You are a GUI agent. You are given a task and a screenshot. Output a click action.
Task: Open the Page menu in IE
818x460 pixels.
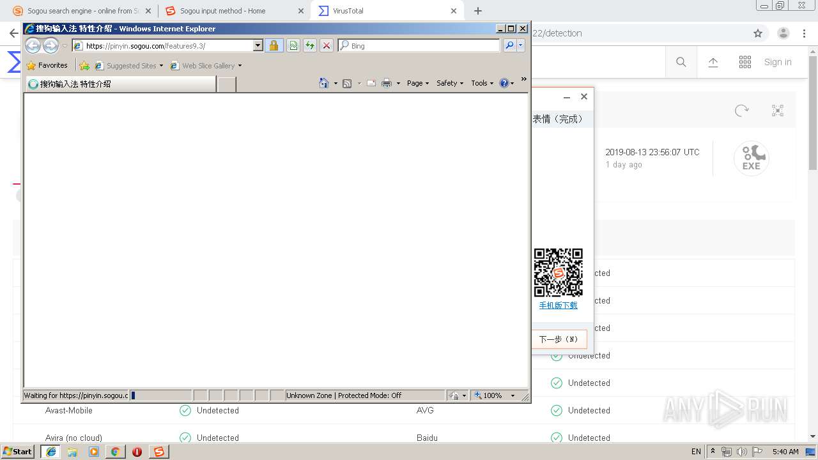418,83
